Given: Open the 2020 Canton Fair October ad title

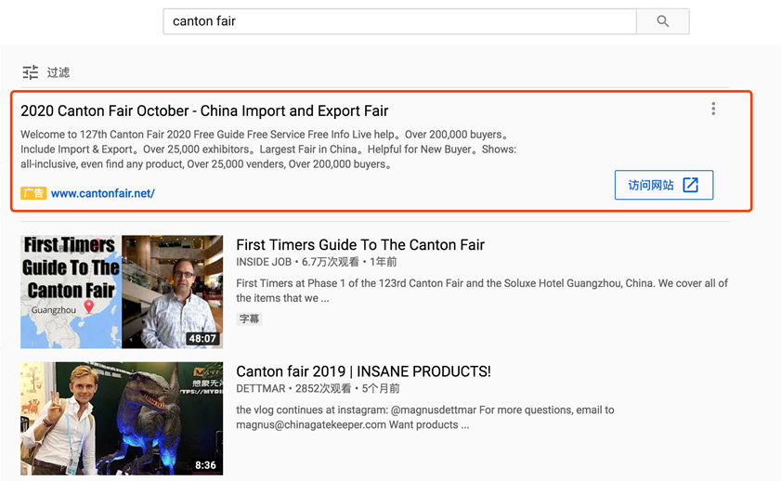Looking at the screenshot, I should click(x=204, y=110).
